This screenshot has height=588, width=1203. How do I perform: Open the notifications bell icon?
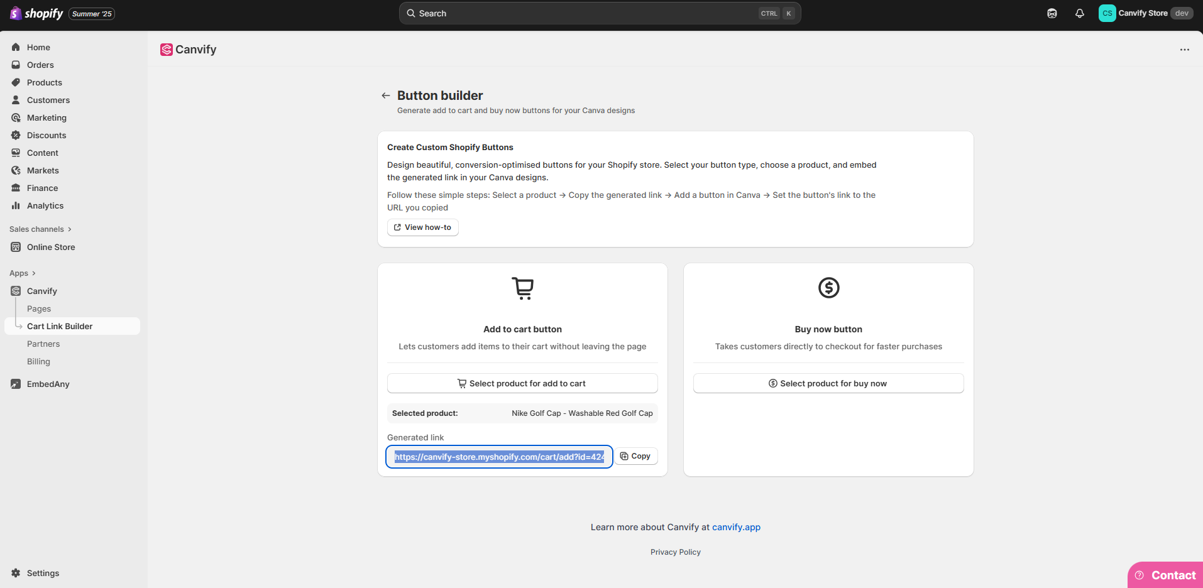click(x=1079, y=13)
